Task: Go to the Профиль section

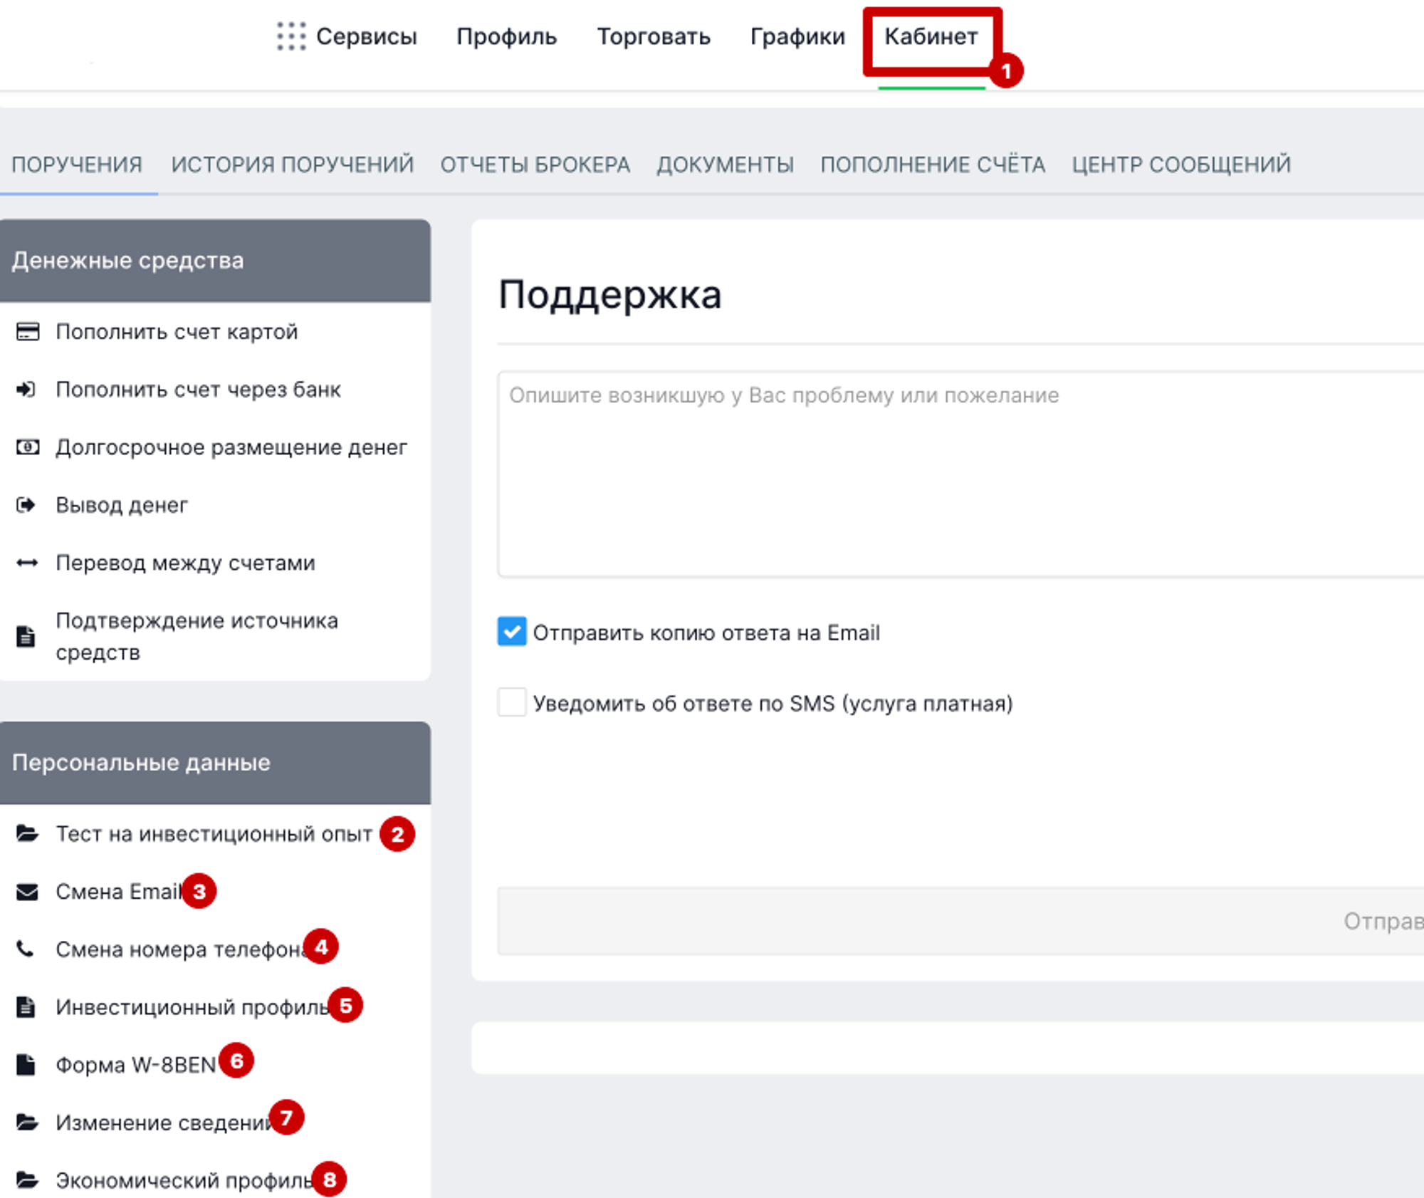Action: pyautogui.click(x=507, y=36)
